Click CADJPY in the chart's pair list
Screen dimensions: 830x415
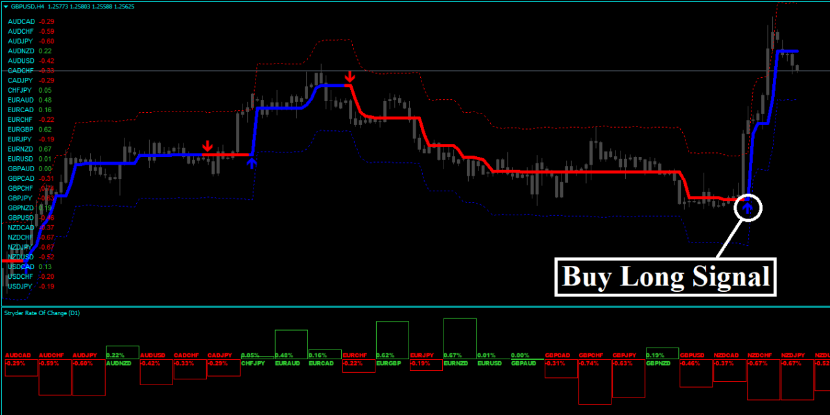click(x=21, y=80)
